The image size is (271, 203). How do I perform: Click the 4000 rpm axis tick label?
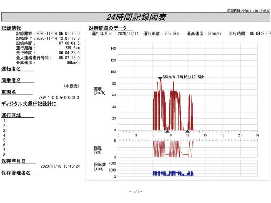(112, 163)
